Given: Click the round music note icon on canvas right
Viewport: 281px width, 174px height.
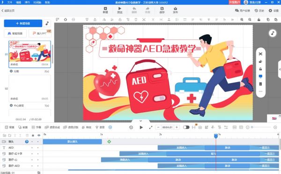Looking at the screenshot, I should pos(273,33).
